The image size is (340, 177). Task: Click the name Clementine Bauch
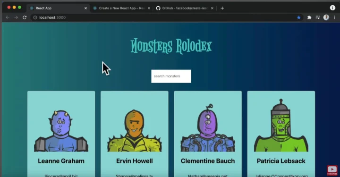[x=208, y=161]
